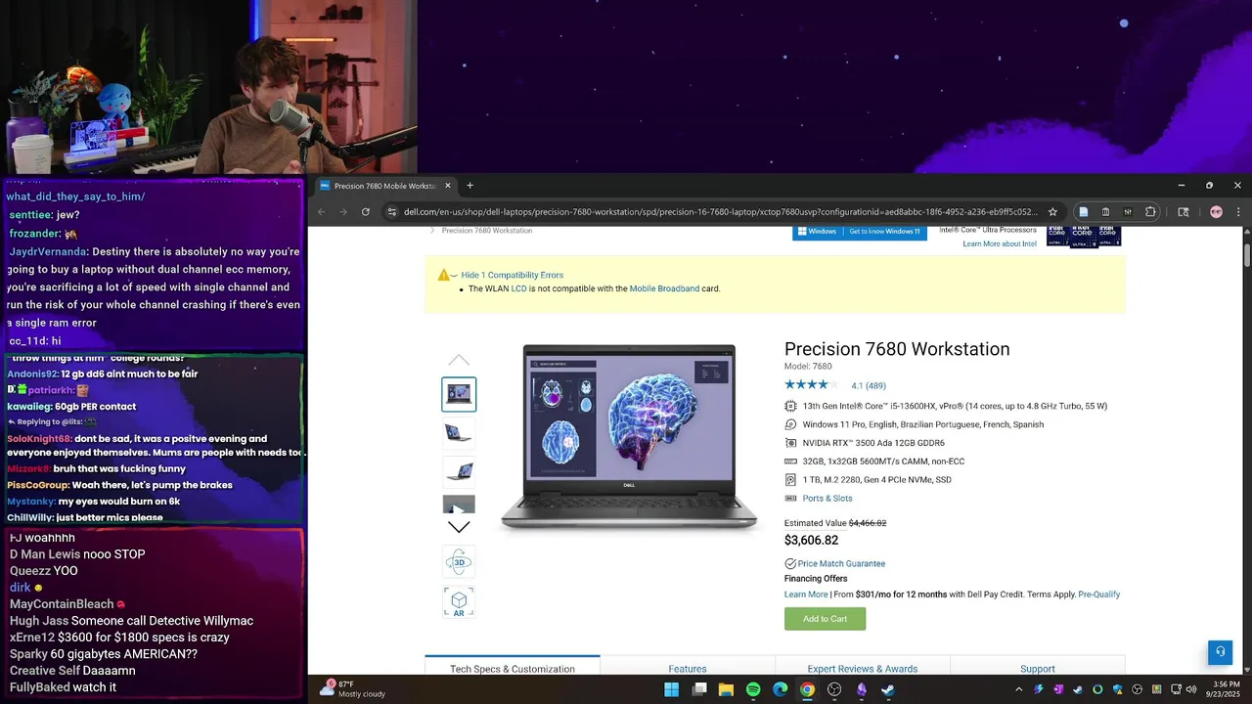Click the 1 TB M.2 SSD spec line
The width and height of the screenshot is (1252, 704).
click(x=876, y=480)
